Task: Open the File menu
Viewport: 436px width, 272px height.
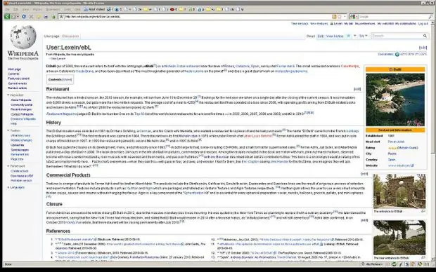Action: point(8,9)
